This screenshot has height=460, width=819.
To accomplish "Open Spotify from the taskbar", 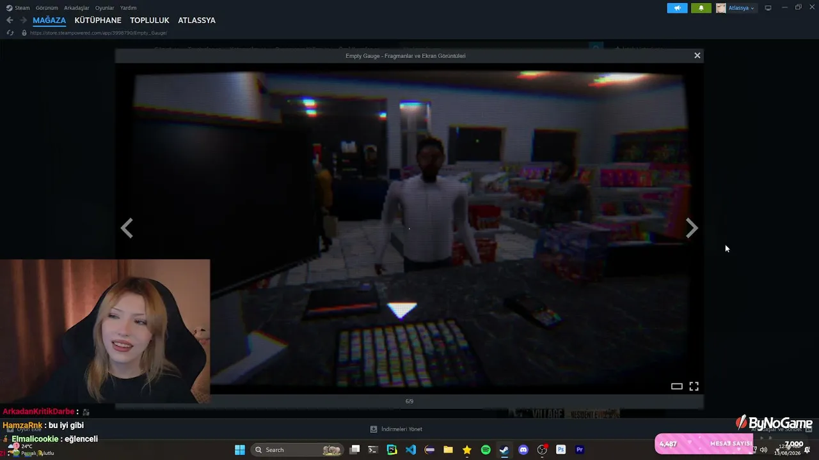I will pos(486,450).
